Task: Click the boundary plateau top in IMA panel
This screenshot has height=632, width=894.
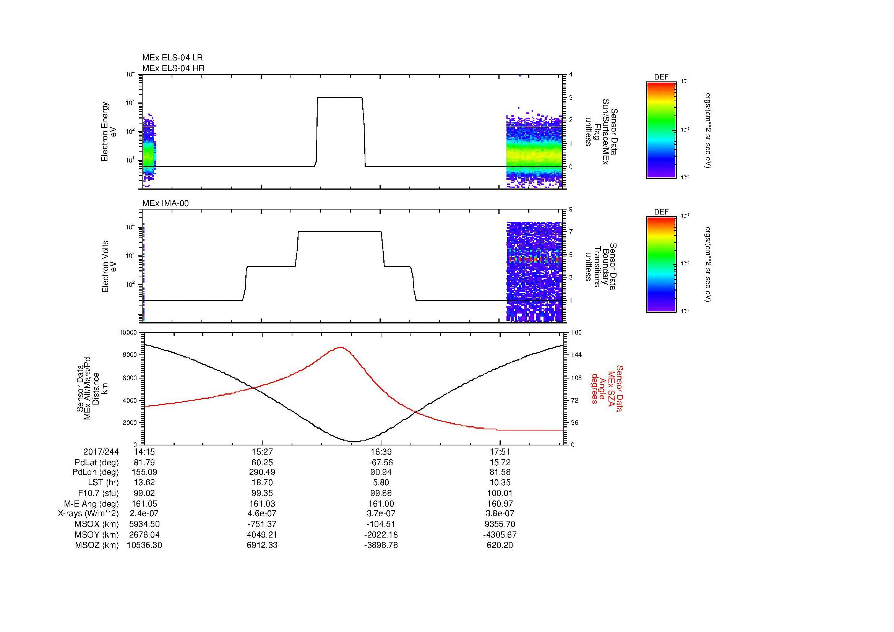Action: click(339, 232)
